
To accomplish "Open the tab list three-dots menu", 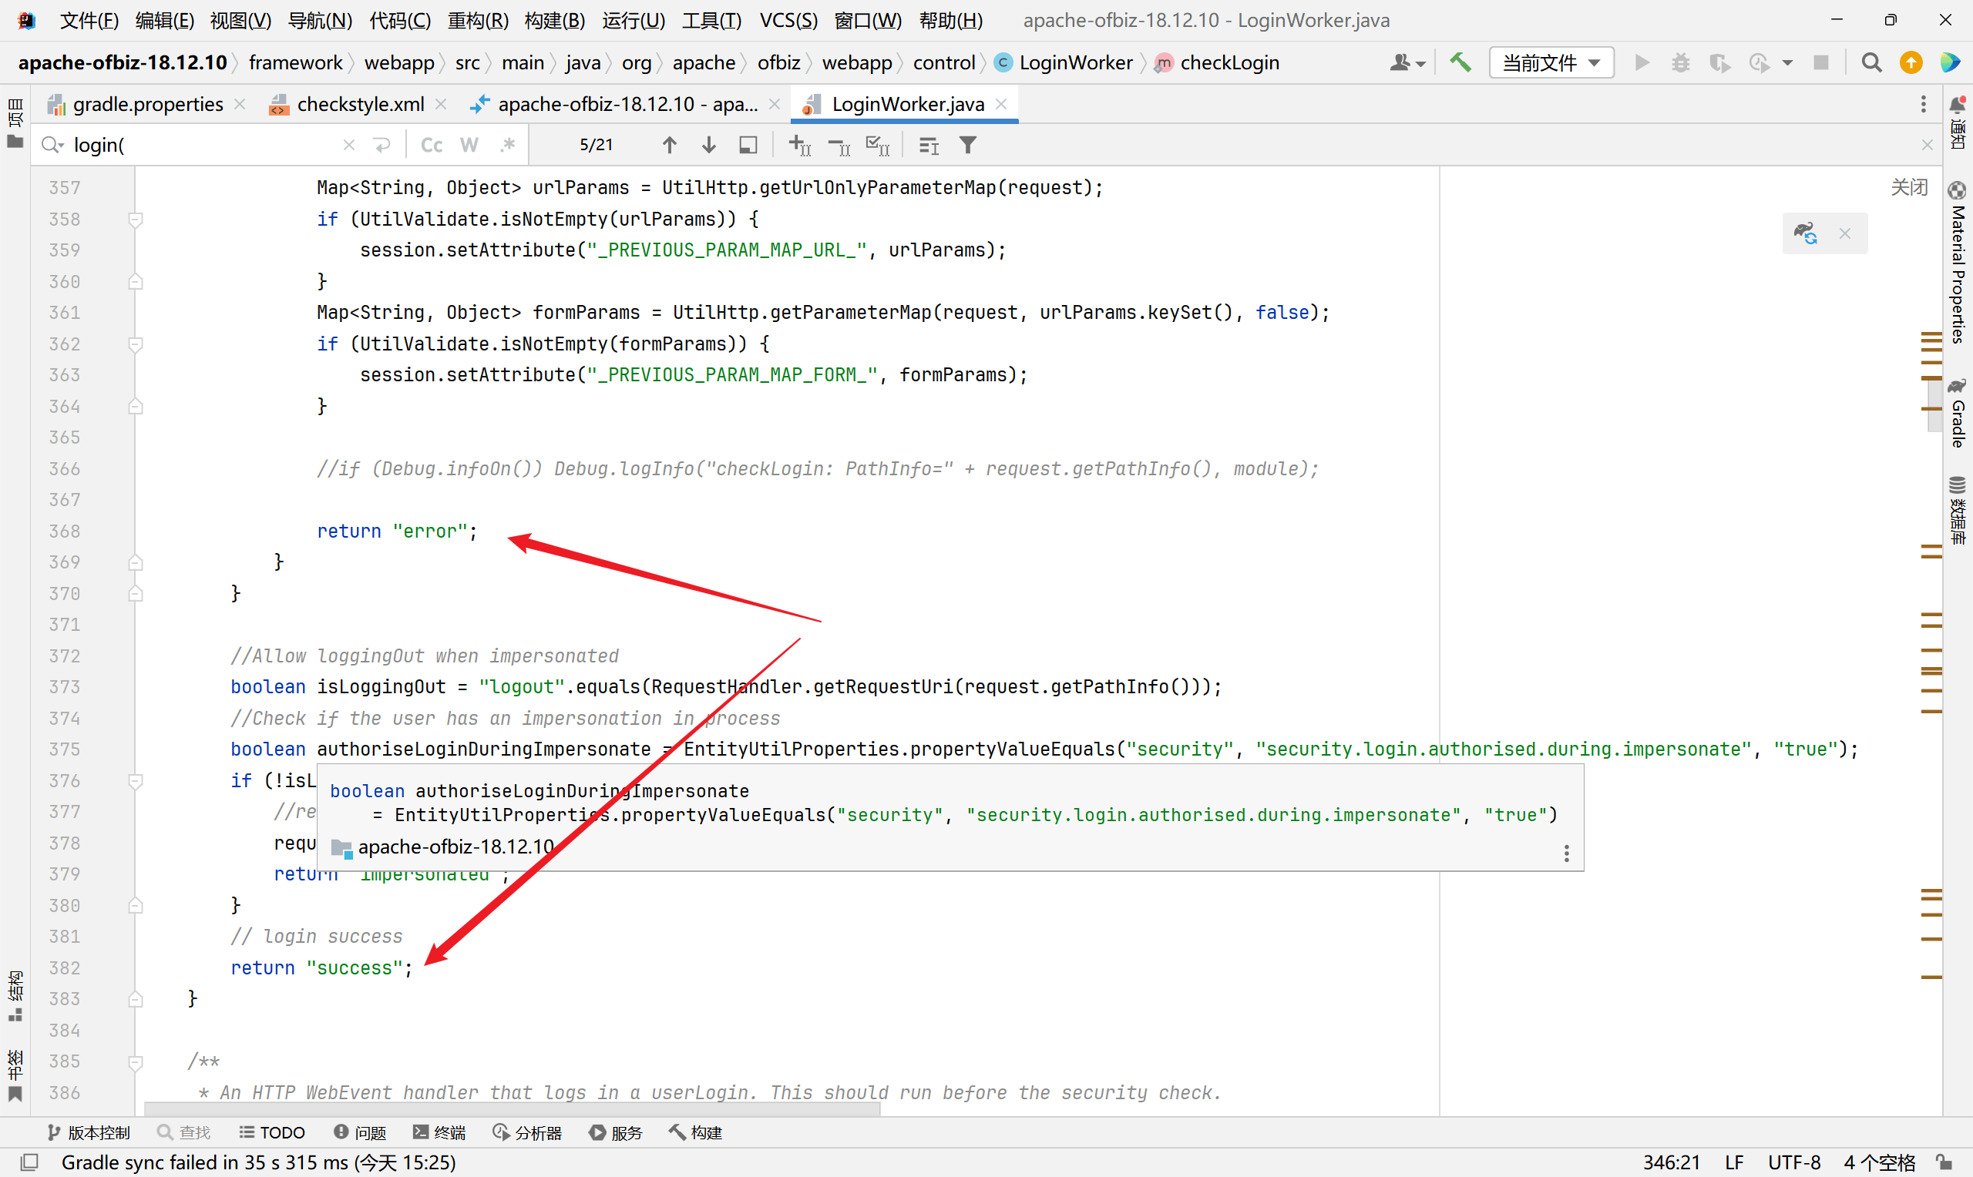I will click(1923, 104).
